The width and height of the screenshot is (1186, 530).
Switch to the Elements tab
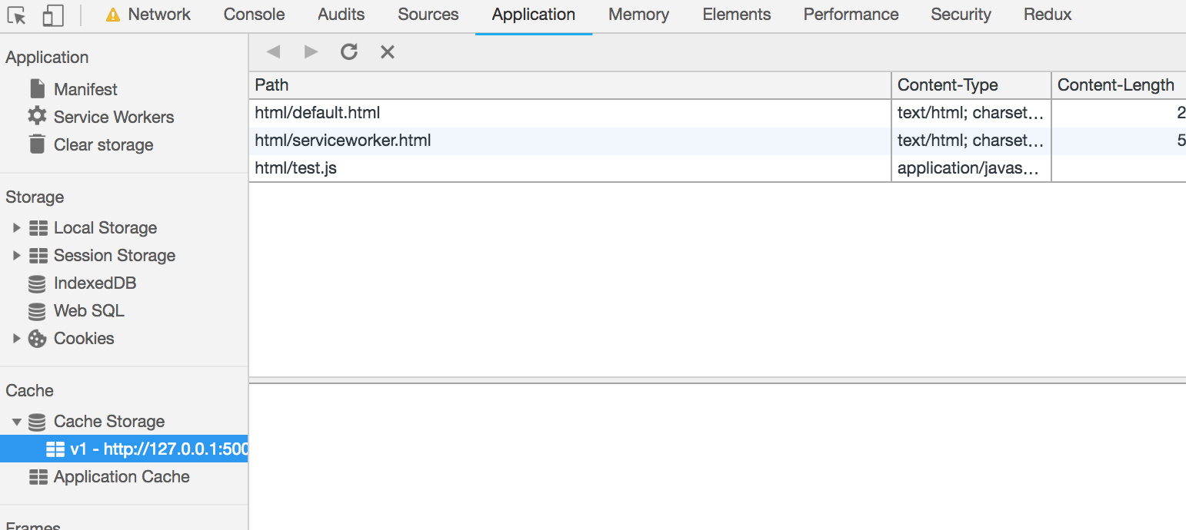click(x=736, y=14)
